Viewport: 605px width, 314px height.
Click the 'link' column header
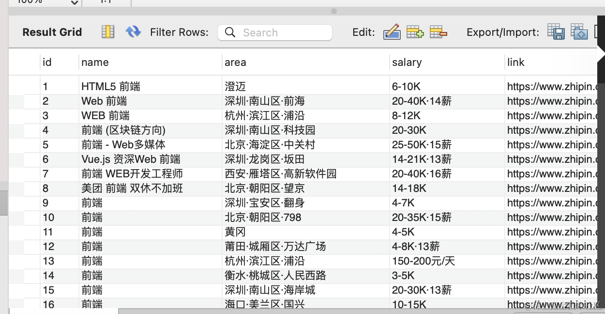pos(515,62)
